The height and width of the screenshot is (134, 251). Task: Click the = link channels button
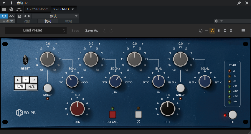[x=25, y=80]
